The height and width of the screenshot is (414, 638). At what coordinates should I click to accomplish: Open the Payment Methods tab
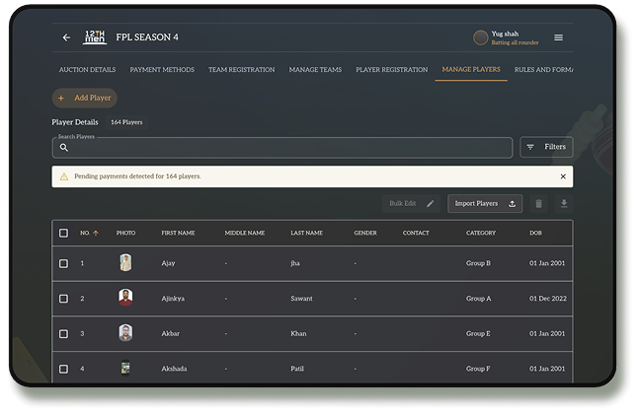(x=162, y=70)
